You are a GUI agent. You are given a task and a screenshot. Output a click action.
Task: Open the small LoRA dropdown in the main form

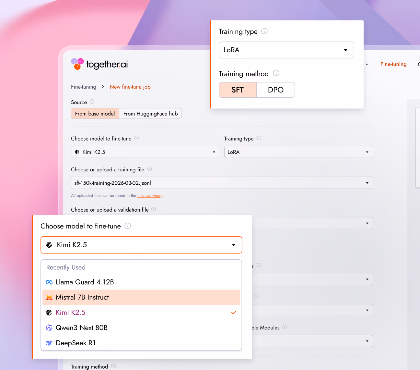point(299,152)
